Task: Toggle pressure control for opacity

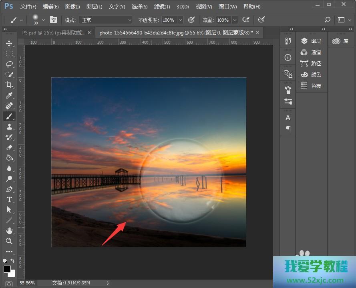Action: pos(191,20)
